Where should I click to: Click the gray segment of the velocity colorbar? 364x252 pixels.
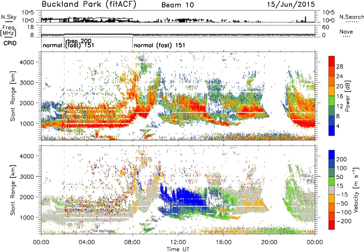tap(332, 190)
